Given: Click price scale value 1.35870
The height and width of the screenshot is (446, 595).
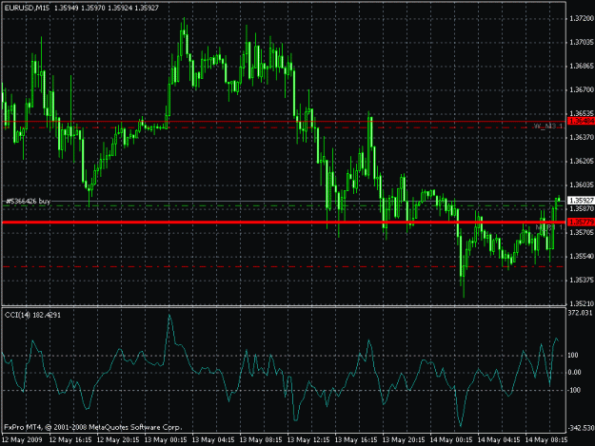Looking at the screenshot, I should pyautogui.click(x=582, y=209).
